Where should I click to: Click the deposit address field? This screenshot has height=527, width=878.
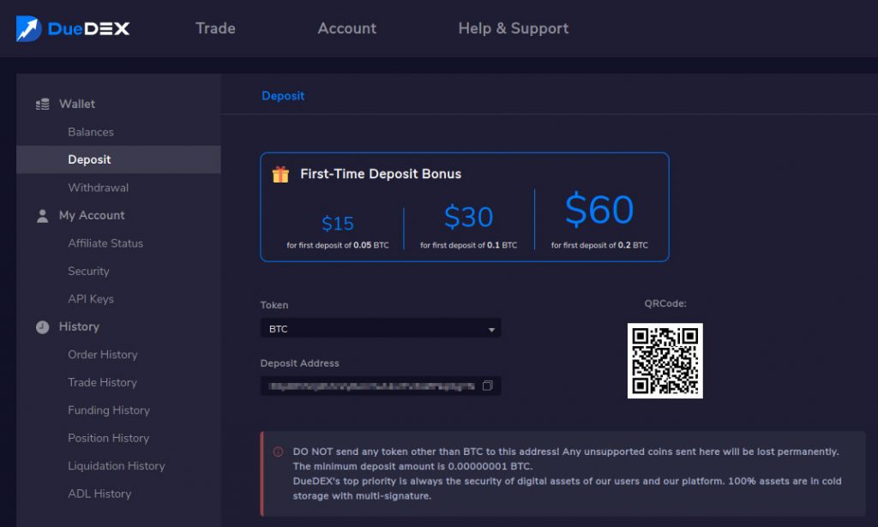(381, 386)
